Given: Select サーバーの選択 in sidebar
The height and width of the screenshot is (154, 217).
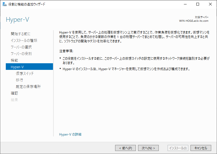Looking at the screenshot, I should point(21,47).
